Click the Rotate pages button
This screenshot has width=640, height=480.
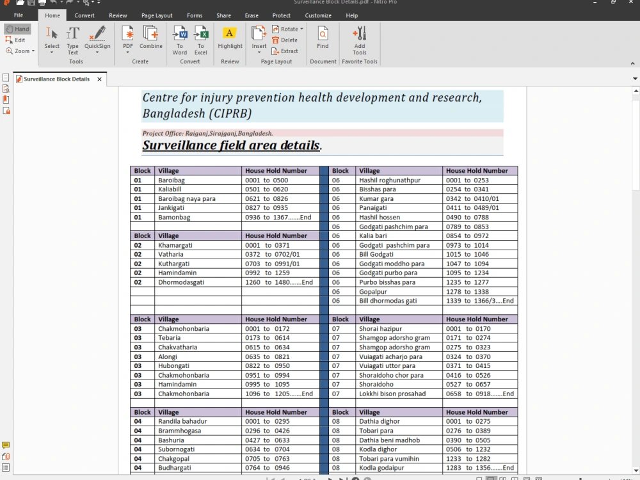click(285, 29)
